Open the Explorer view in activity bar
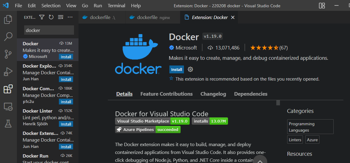350x163 pixels. click(x=8, y=19)
